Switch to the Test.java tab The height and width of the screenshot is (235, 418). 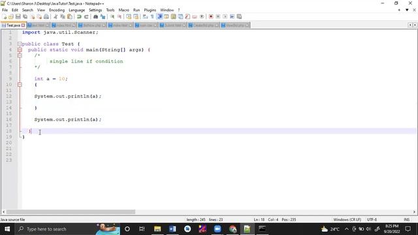[x=13, y=25]
